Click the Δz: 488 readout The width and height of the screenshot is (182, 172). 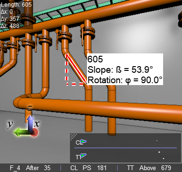(10, 26)
